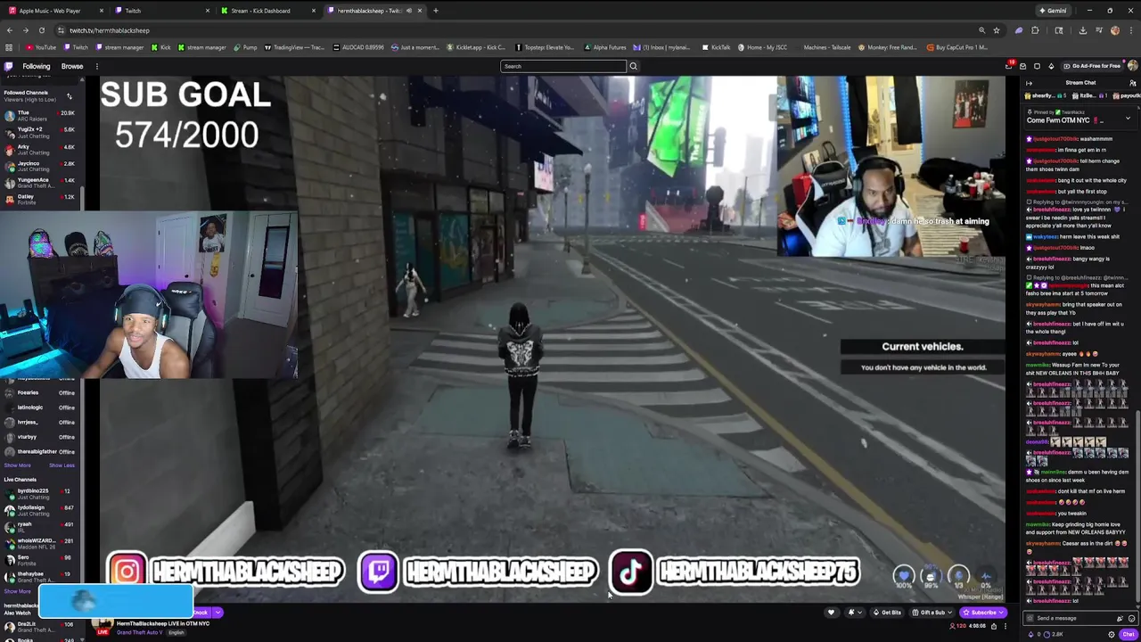1141x642 pixels.
Task: Click the Go Ad-Free for Free button
Action: tap(1091, 66)
